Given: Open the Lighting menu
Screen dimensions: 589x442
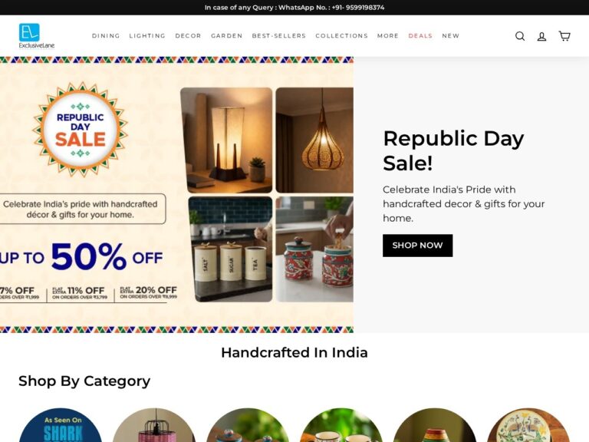Looking at the screenshot, I should click(147, 36).
